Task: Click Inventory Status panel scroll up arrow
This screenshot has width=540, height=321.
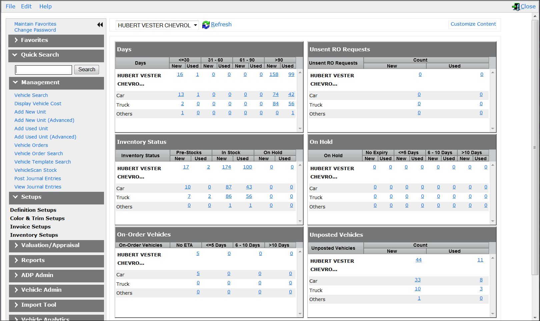Action: coord(300,165)
